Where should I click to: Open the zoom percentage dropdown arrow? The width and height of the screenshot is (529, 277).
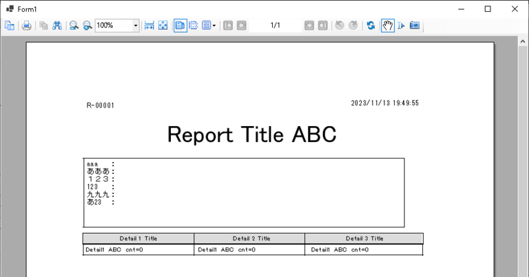pyautogui.click(x=135, y=25)
